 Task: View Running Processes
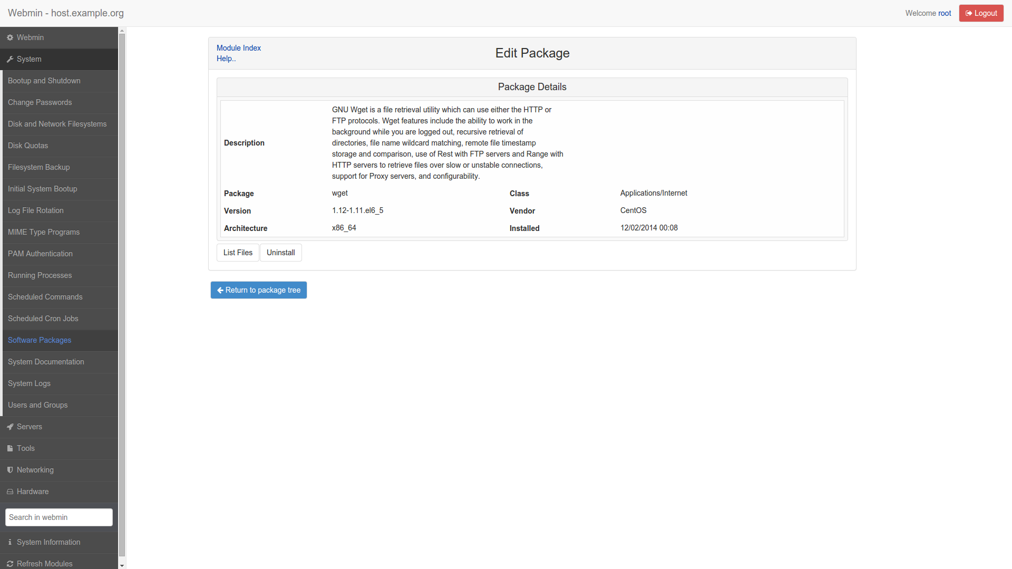60,275
